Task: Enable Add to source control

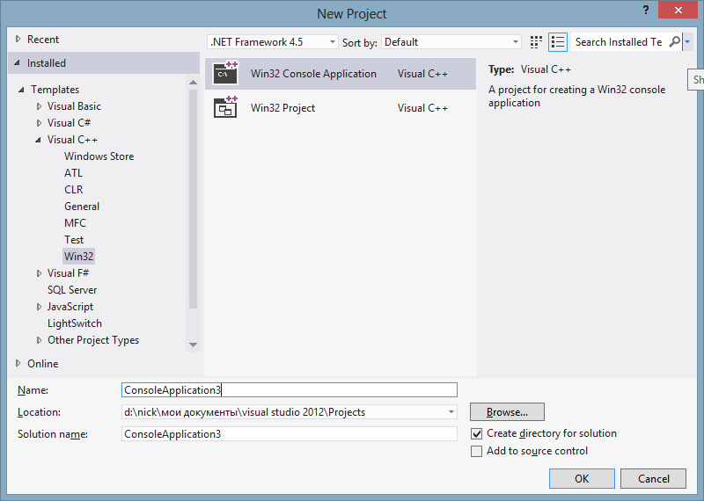Action: click(x=476, y=451)
